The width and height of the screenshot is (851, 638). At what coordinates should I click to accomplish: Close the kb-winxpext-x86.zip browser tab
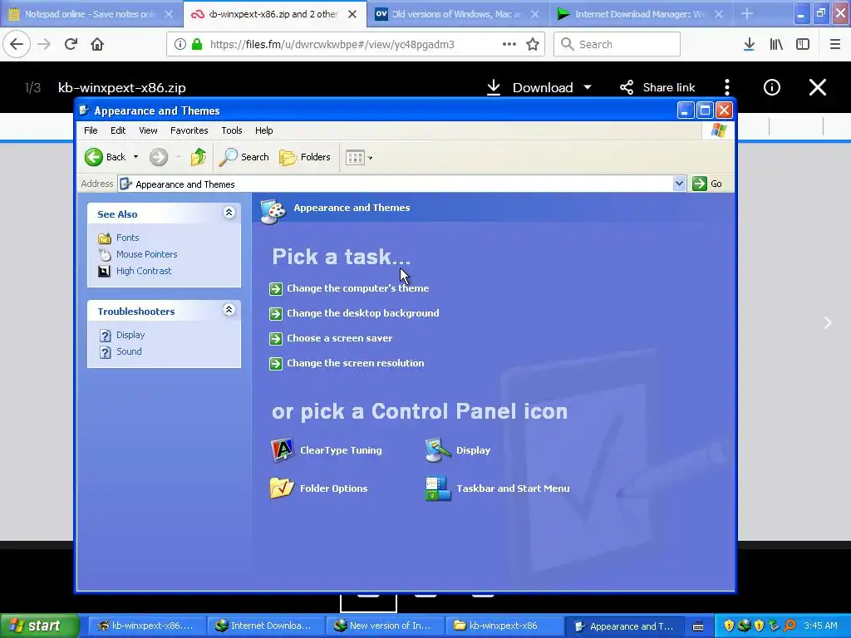[x=352, y=14]
